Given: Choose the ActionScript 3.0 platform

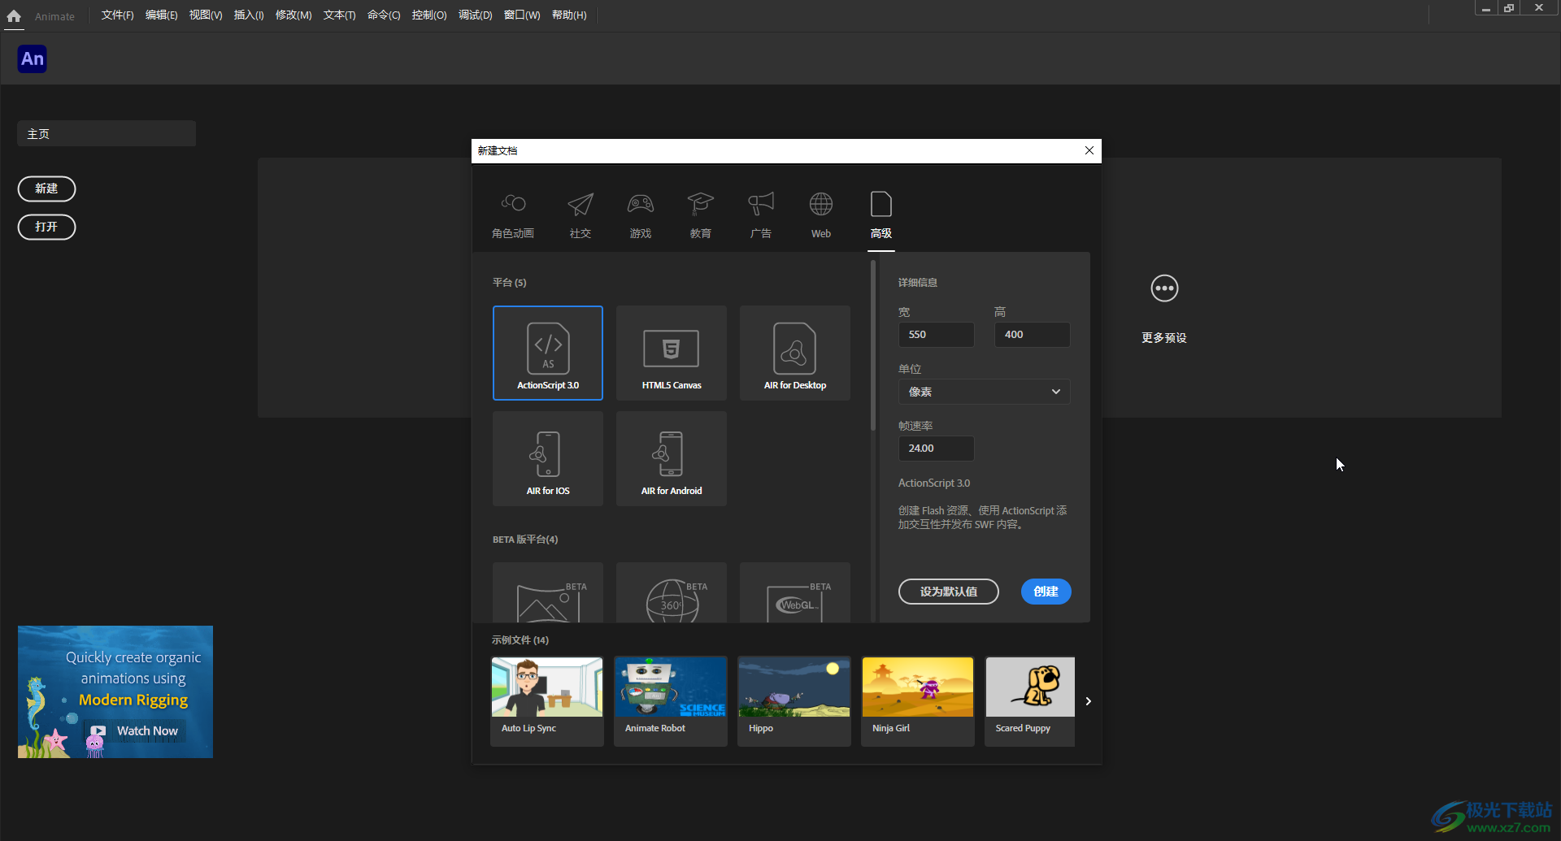Looking at the screenshot, I should [548, 353].
